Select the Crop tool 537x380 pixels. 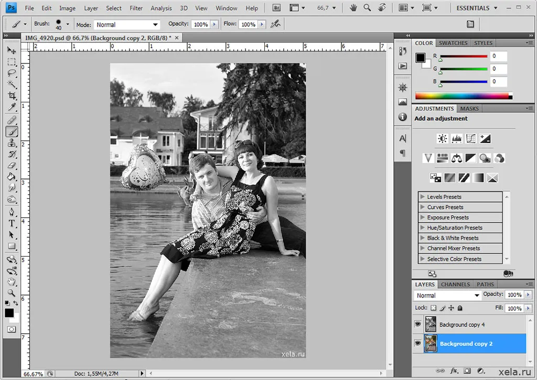tap(12, 96)
